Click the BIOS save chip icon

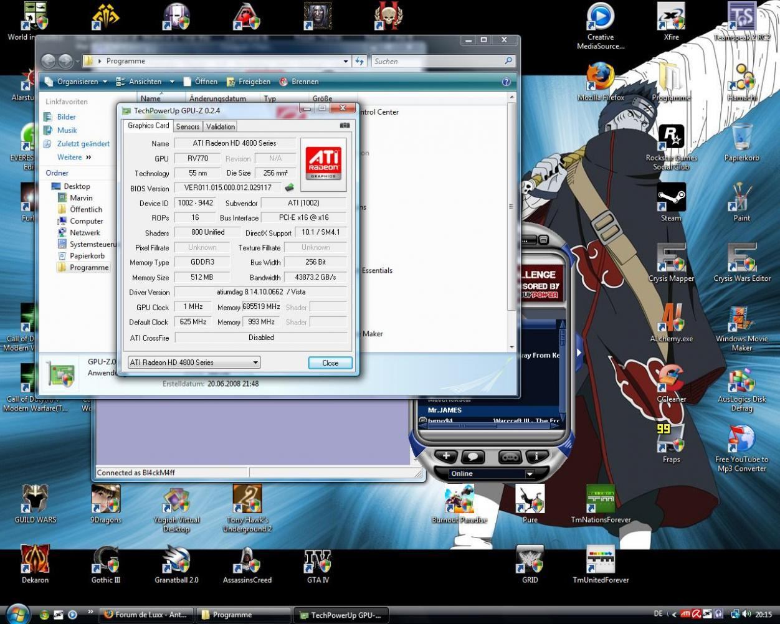290,187
